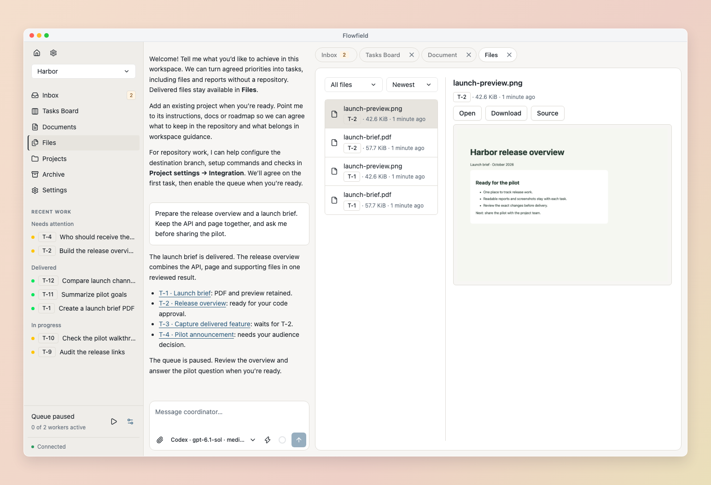Close the Document tab

[469, 55]
